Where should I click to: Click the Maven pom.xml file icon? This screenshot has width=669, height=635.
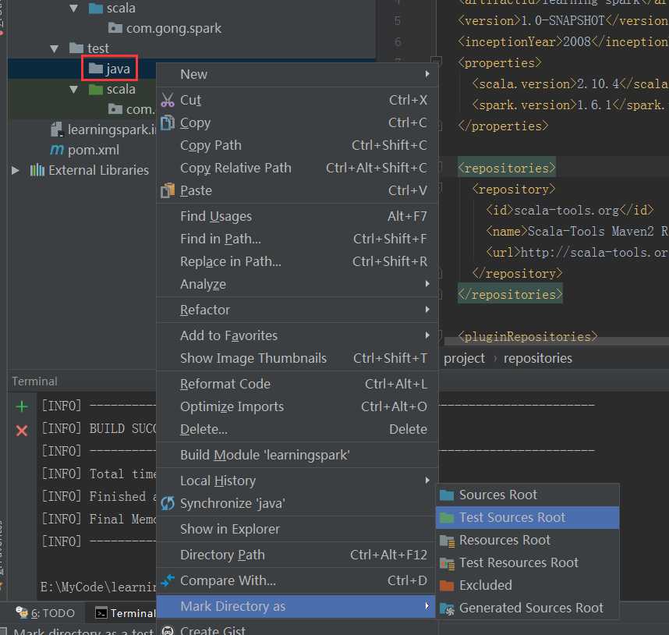tap(57, 150)
